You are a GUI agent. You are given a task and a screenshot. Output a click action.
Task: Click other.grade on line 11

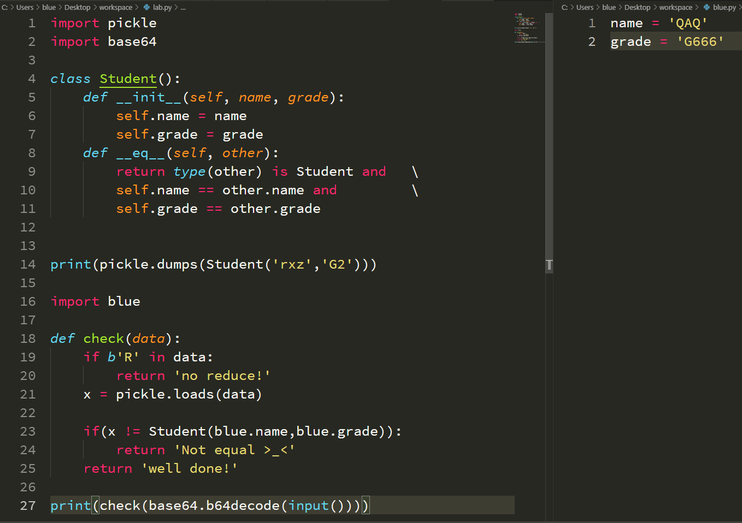[276, 209]
